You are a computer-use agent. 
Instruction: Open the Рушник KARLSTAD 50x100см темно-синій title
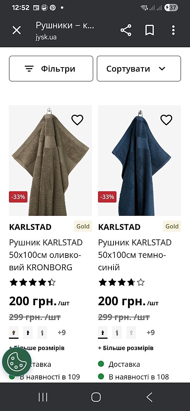pyautogui.click(x=135, y=255)
